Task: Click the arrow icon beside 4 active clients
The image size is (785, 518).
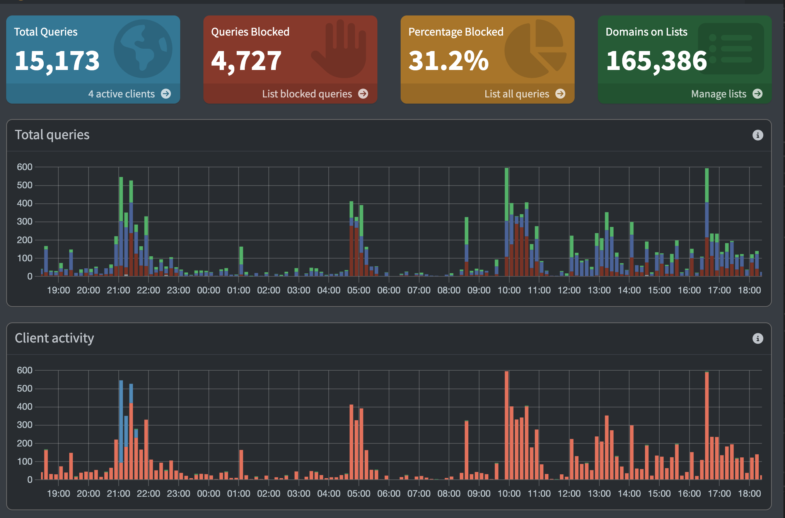Action: pos(166,94)
